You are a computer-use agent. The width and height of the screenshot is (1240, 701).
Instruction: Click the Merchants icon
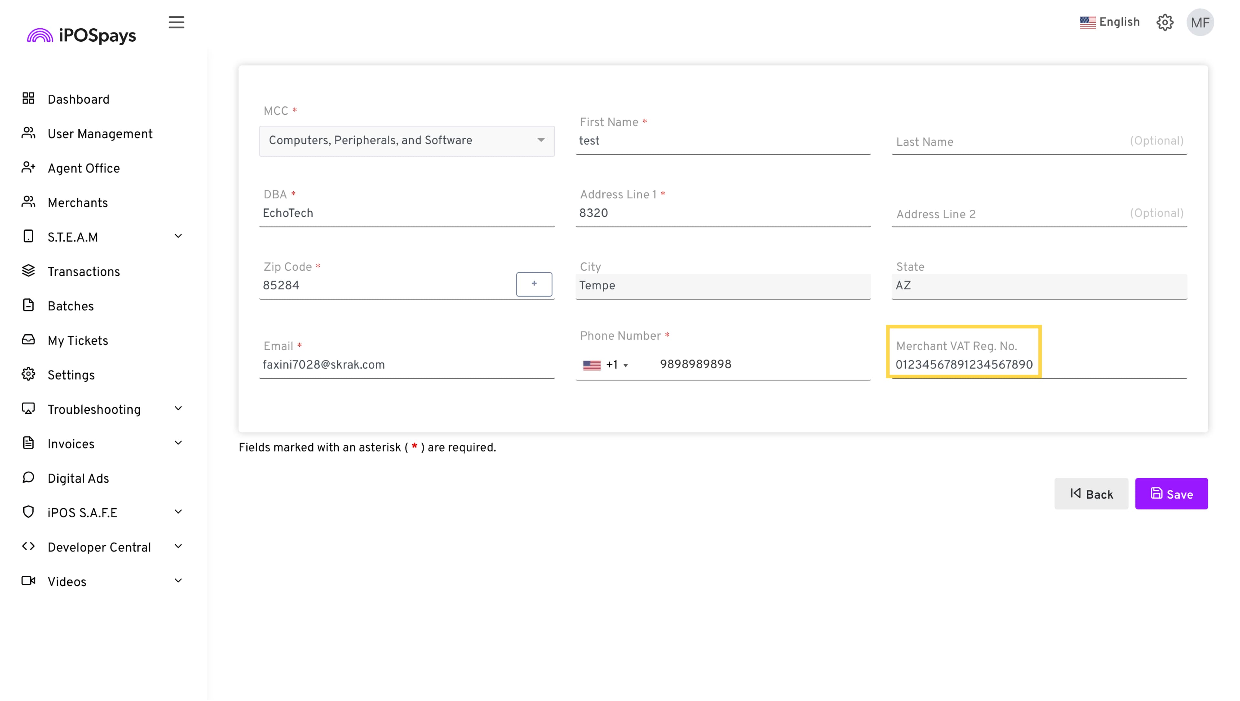click(28, 202)
